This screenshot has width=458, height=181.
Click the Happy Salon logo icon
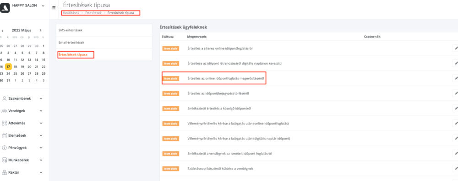[5, 8]
